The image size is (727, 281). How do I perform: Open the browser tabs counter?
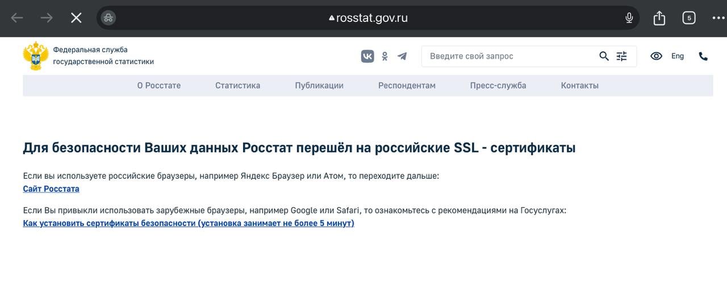tap(688, 18)
